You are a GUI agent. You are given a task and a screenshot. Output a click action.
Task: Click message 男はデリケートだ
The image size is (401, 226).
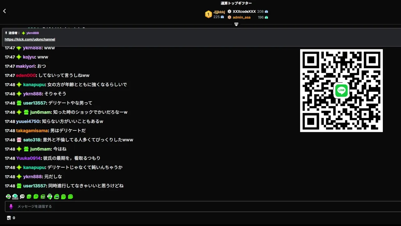(x=68, y=131)
